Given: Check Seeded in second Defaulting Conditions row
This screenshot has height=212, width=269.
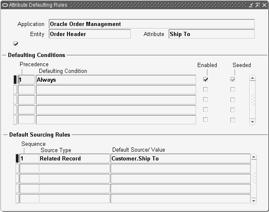Looking at the screenshot, I should click(x=233, y=89).
